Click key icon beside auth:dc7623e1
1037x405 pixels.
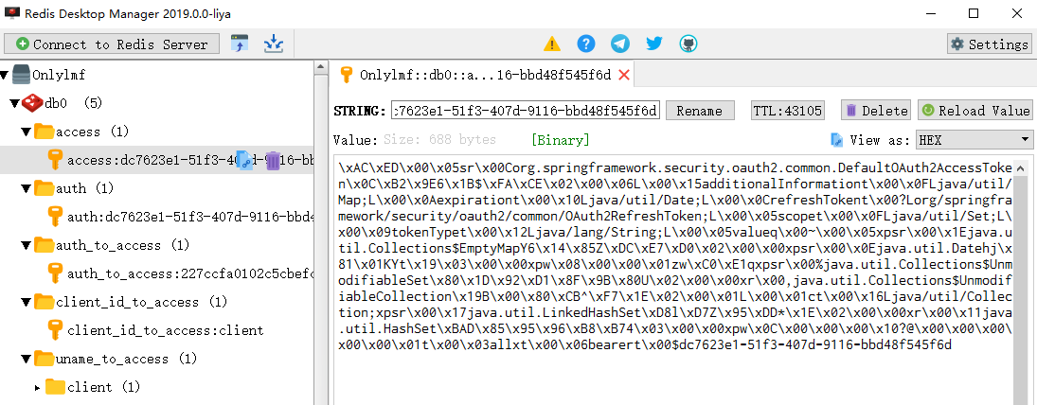tap(55, 218)
